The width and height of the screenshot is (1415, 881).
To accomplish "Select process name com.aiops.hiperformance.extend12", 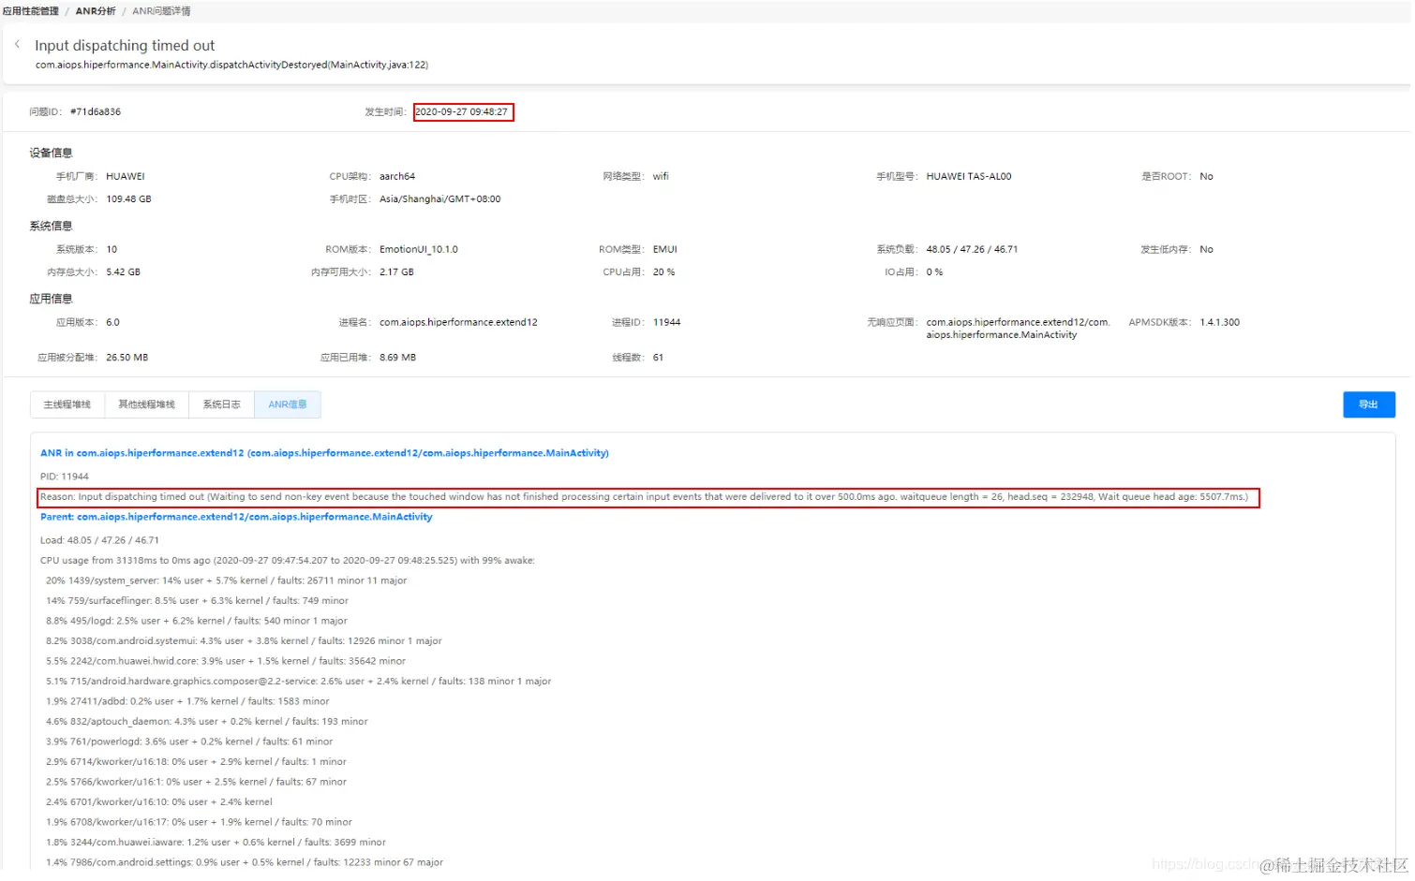I will [x=458, y=322].
